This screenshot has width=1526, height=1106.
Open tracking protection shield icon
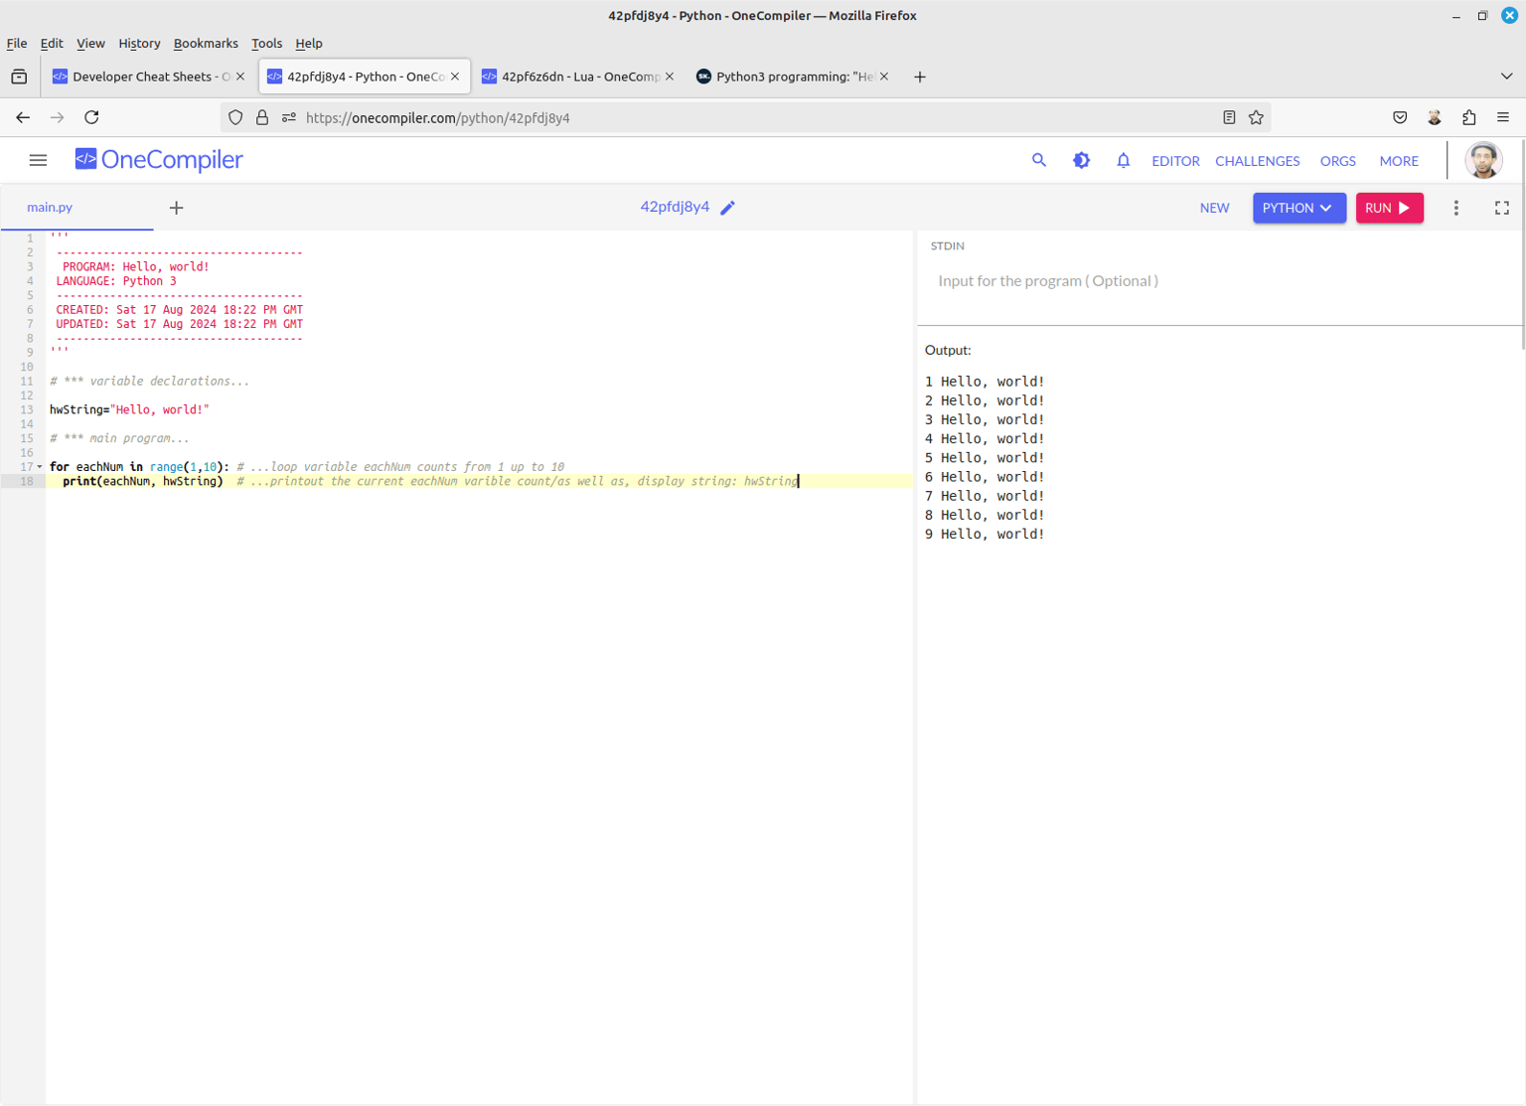(235, 117)
